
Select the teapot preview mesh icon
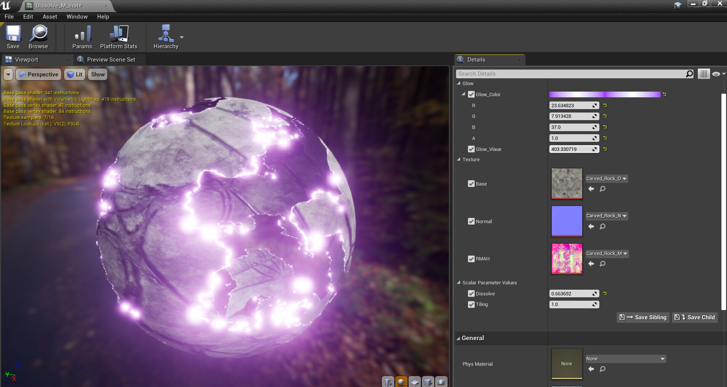tap(441, 381)
